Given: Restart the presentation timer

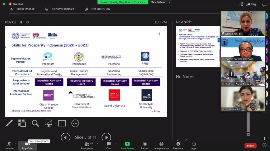Looking at the screenshot, I should coord(27,22).
